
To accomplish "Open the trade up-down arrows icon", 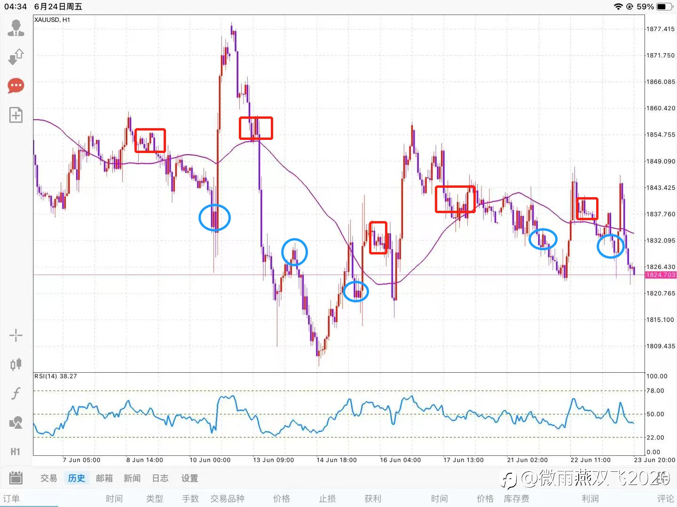I will tap(16, 57).
